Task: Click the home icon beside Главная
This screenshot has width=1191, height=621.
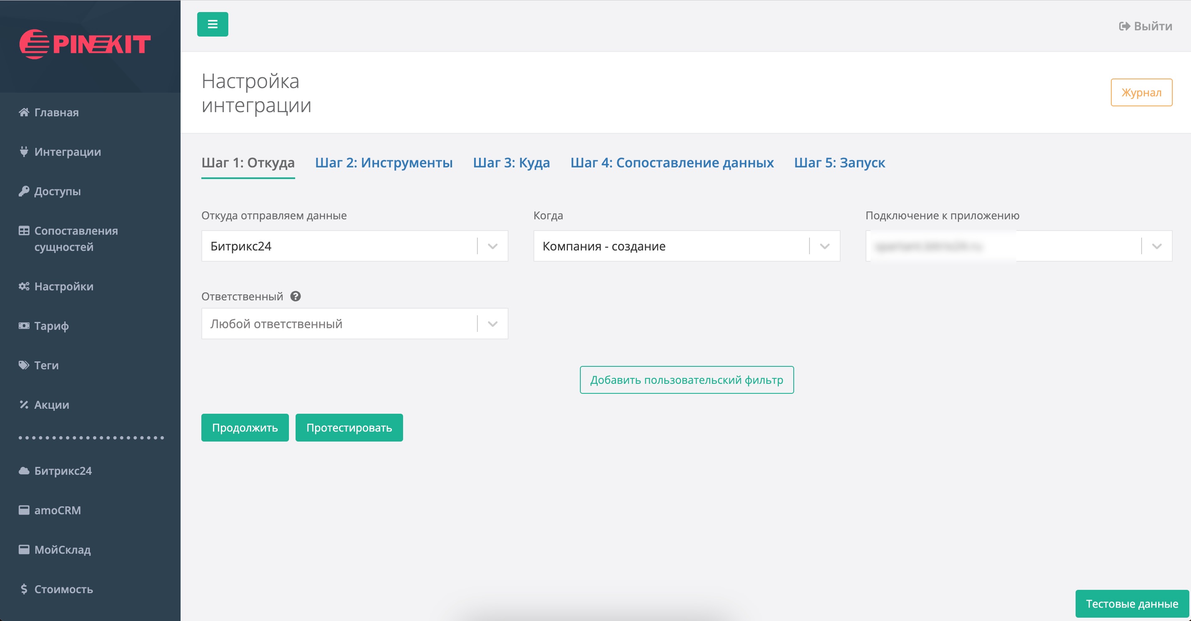Action: click(x=24, y=113)
